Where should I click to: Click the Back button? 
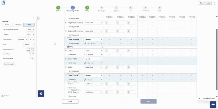(70, 101)
